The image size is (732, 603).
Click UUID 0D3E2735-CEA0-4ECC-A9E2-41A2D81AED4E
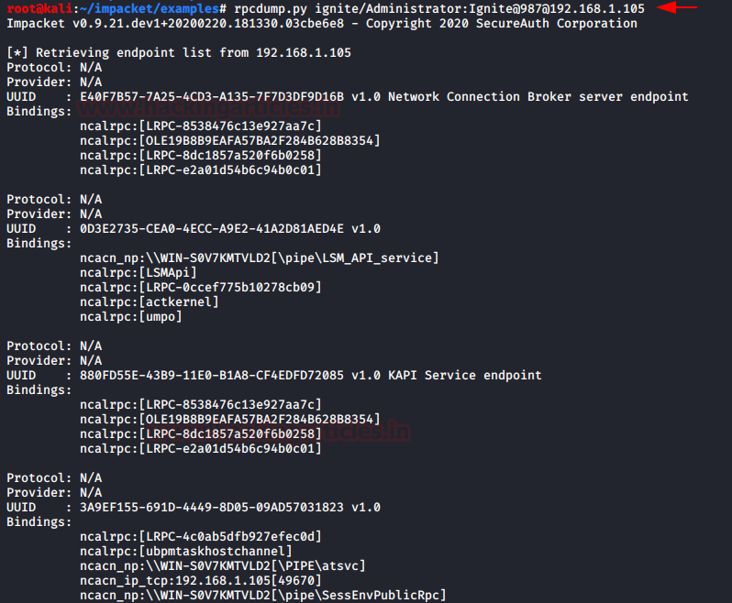(212, 228)
